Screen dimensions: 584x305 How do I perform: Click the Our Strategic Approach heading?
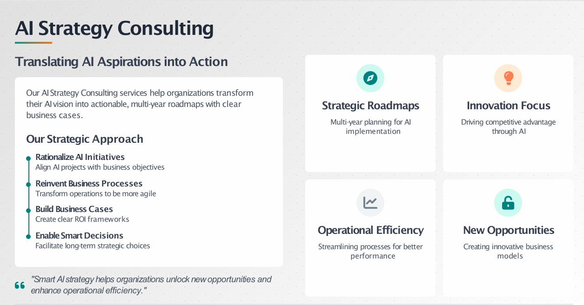(x=85, y=139)
